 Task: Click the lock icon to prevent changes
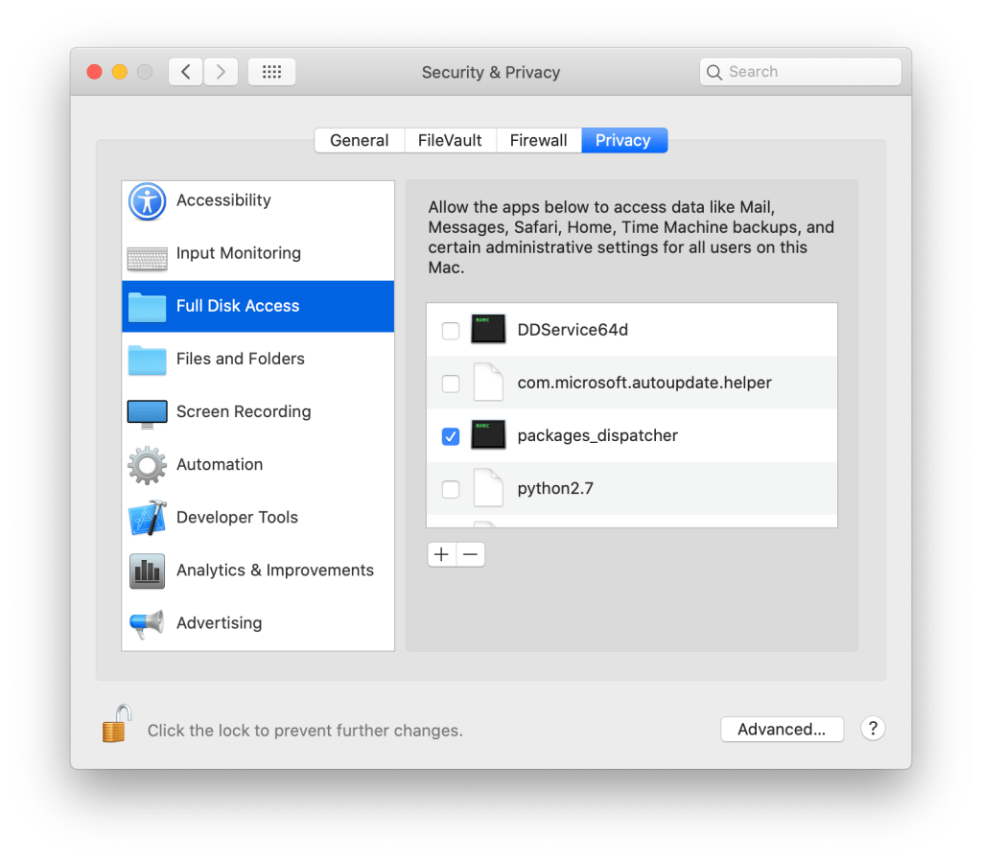[116, 724]
